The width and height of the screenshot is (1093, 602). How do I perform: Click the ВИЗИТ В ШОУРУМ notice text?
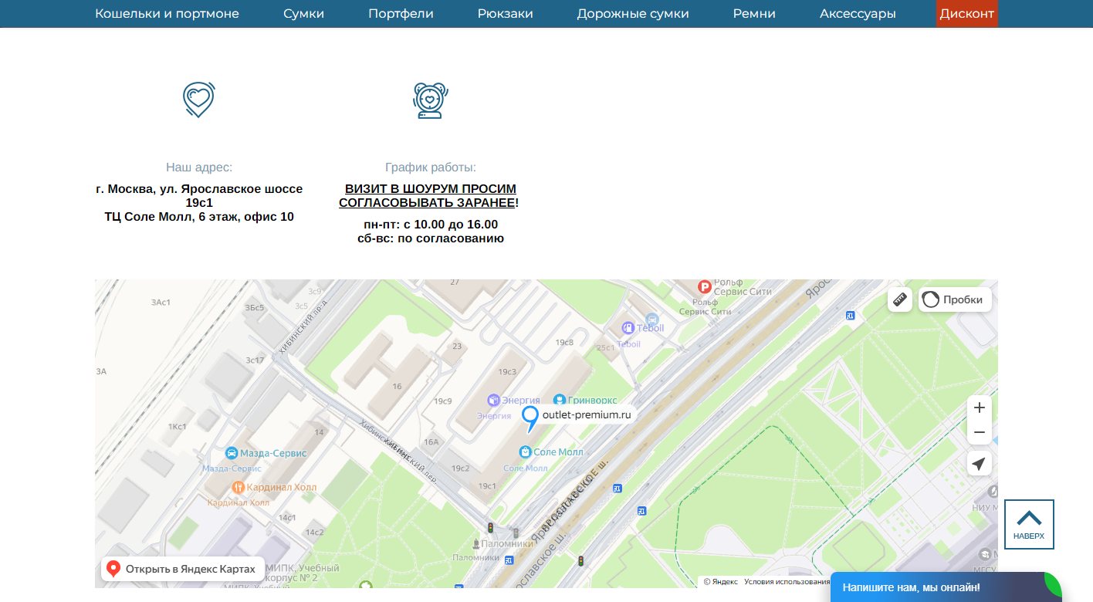428,196
